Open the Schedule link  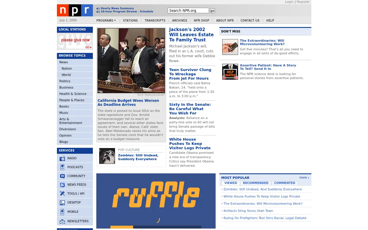pos(146,11)
